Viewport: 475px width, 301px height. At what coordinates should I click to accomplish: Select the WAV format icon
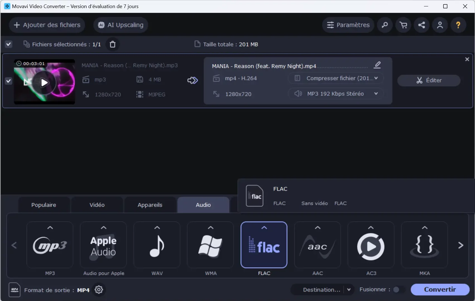pyautogui.click(x=157, y=245)
